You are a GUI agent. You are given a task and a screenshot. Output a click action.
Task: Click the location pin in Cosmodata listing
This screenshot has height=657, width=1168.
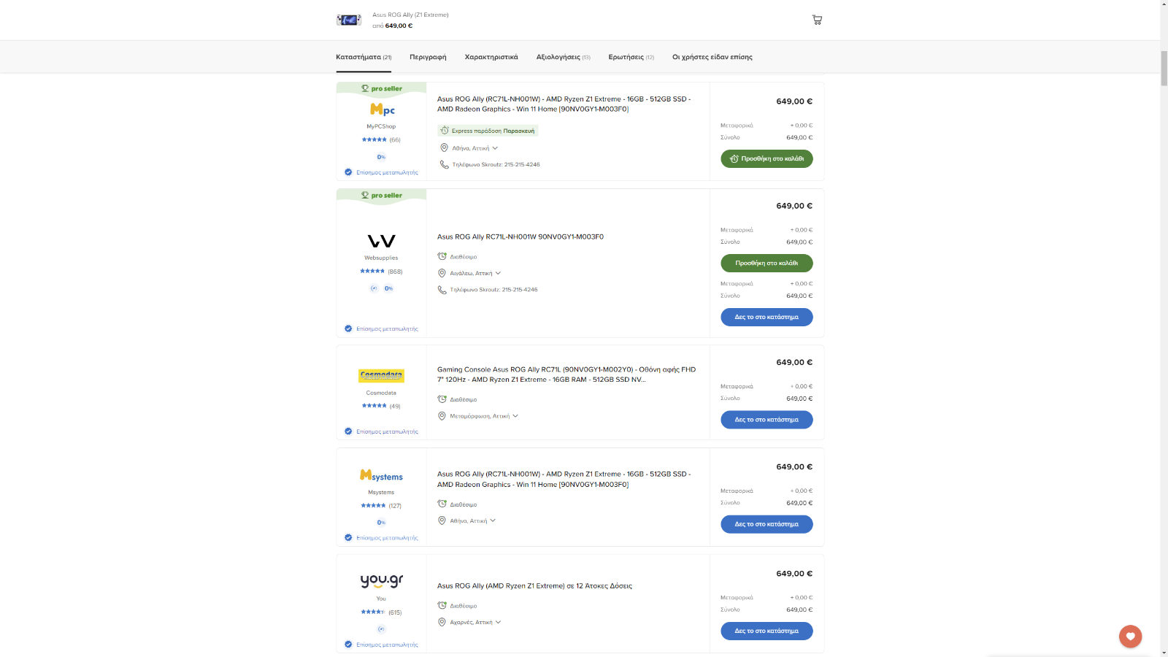[x=442, y=416]
